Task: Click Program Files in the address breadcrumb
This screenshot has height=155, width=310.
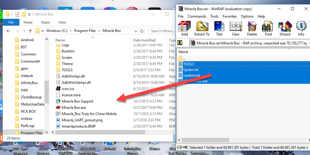Action: pos(85,31)
